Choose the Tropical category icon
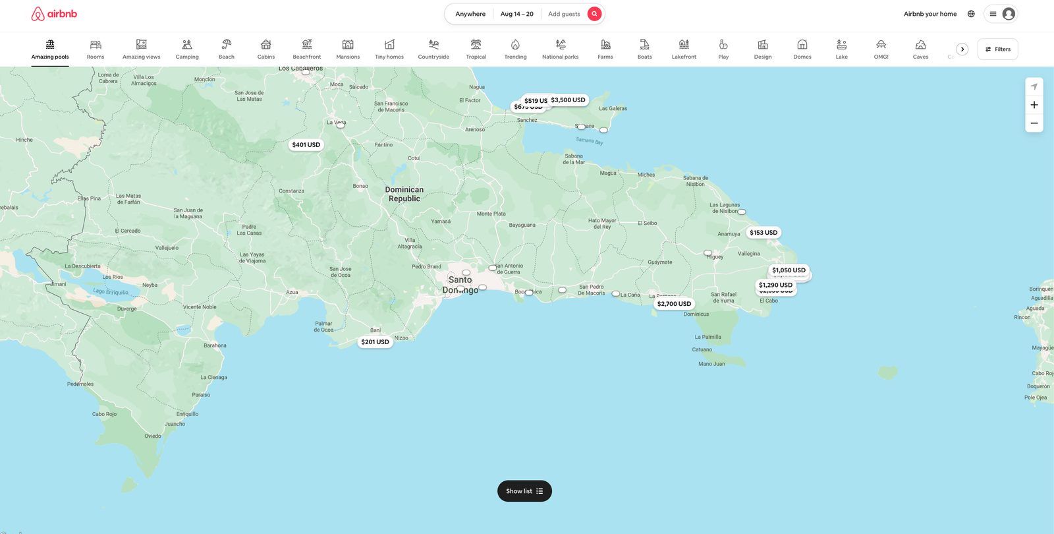1054x534 pixels. [x=476, y=45]
